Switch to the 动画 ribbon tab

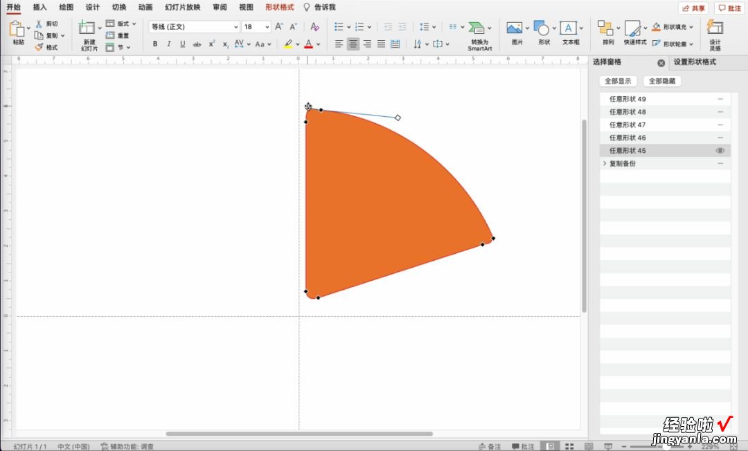(145, 7)
